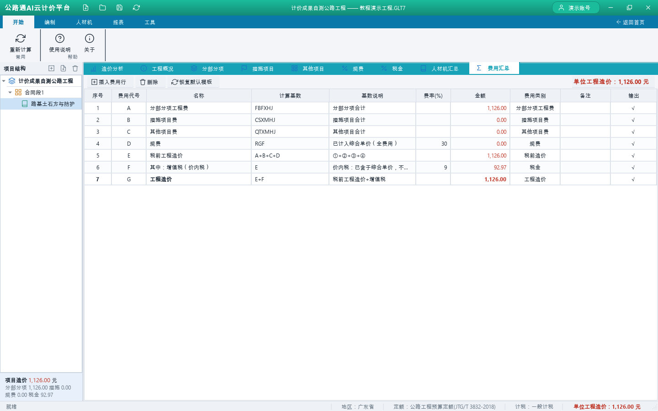This screenshot has width=658, height=411.
Task: Toggle output checkmark for row A 分部分项工程费
Action: 633,108
